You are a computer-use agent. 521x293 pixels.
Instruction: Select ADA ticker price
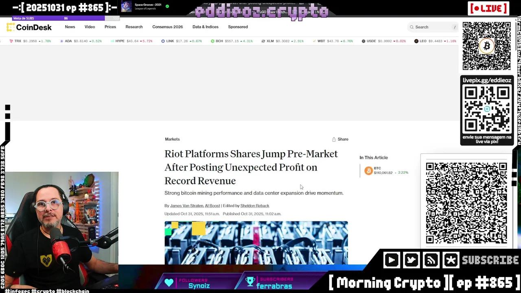pos(81,41)
